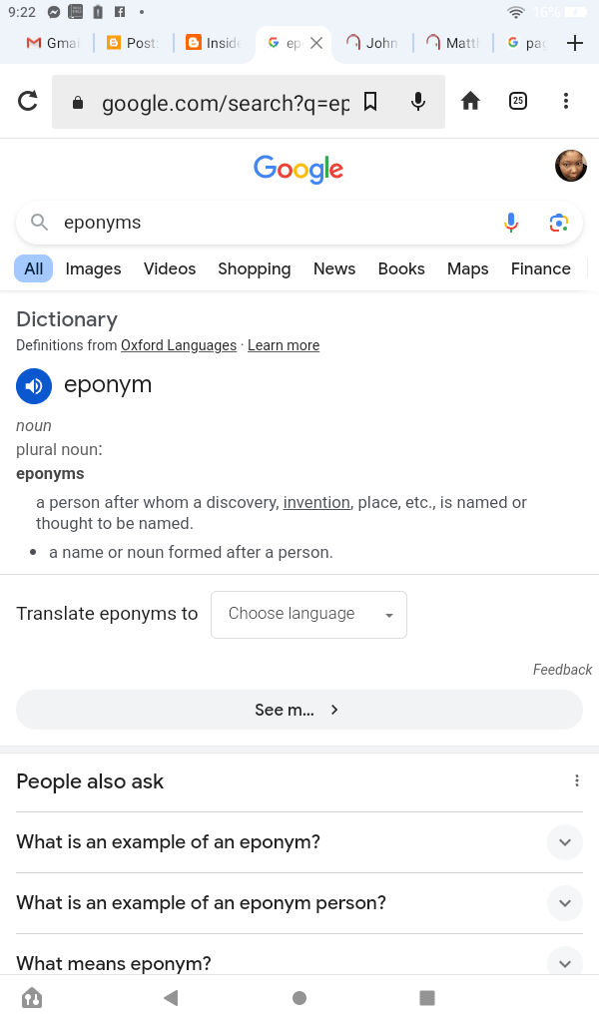The height and width of the screenshot is (1022, 599).
Task: Open the Chrome three-dot menu
Action: (x=565, y=101)
